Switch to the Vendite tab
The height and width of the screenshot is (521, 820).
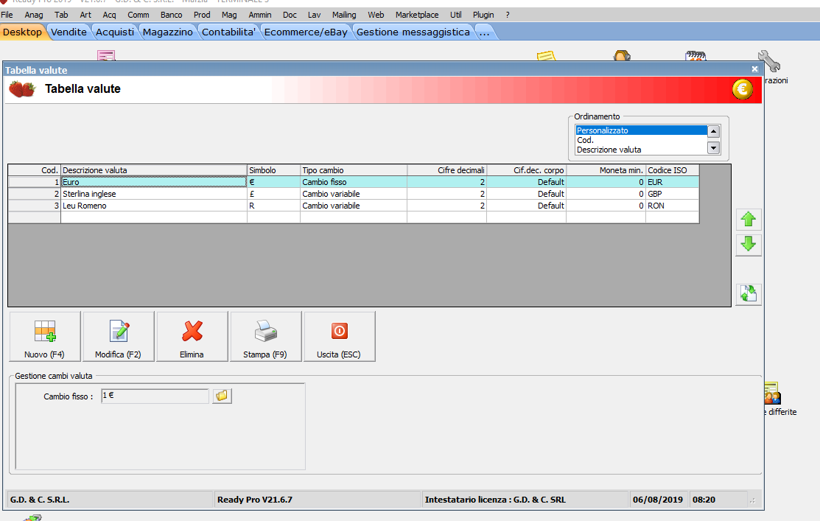69,32
